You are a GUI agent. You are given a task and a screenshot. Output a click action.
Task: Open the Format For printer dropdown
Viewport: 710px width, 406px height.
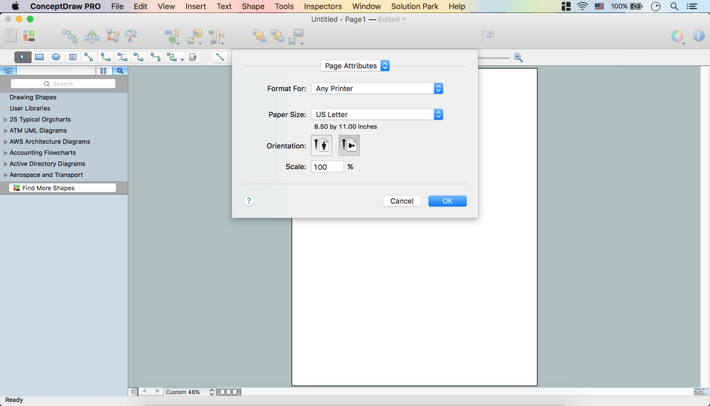377,89
